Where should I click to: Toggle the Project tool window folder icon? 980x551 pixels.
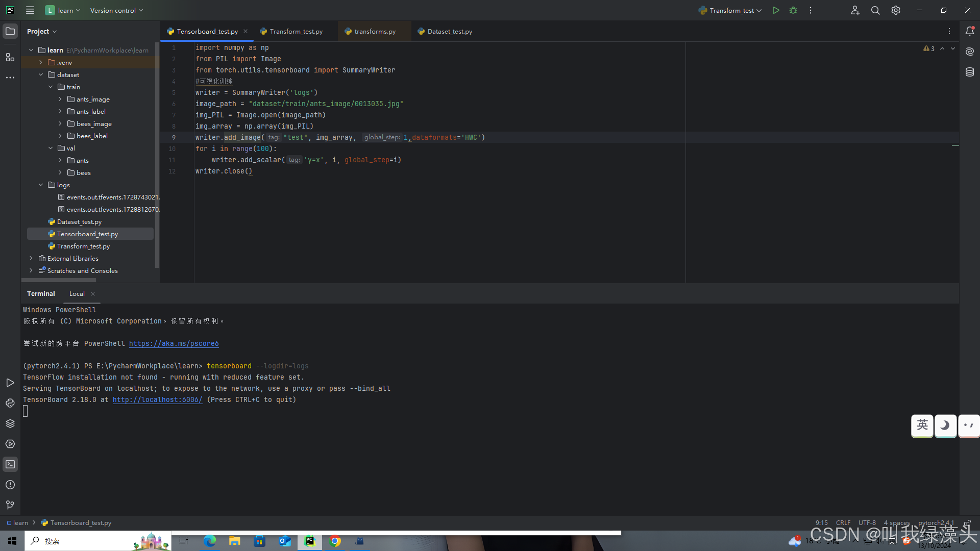click(10, 31)
